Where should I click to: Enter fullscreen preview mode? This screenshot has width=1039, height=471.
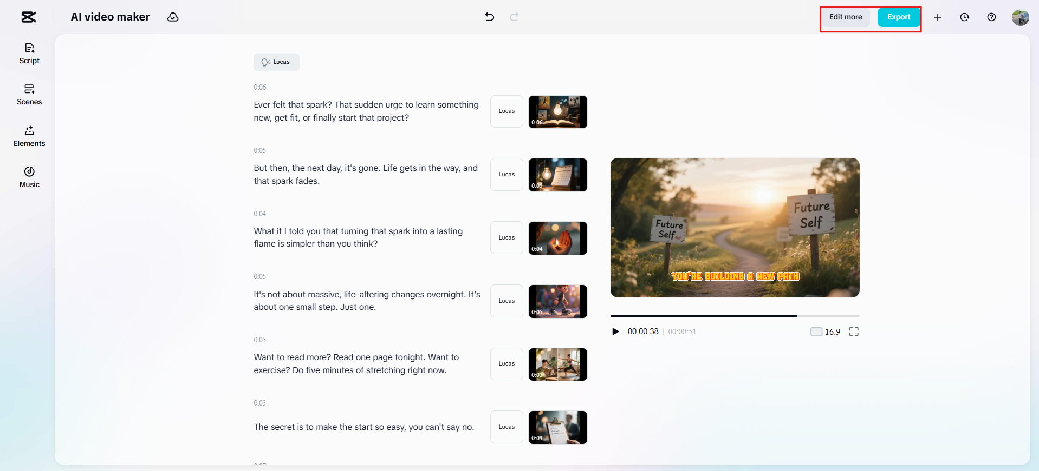coord(854,331)
